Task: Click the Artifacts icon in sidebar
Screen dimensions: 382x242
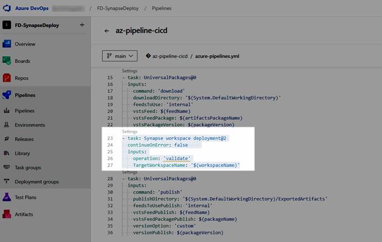Action: point(7,214)
